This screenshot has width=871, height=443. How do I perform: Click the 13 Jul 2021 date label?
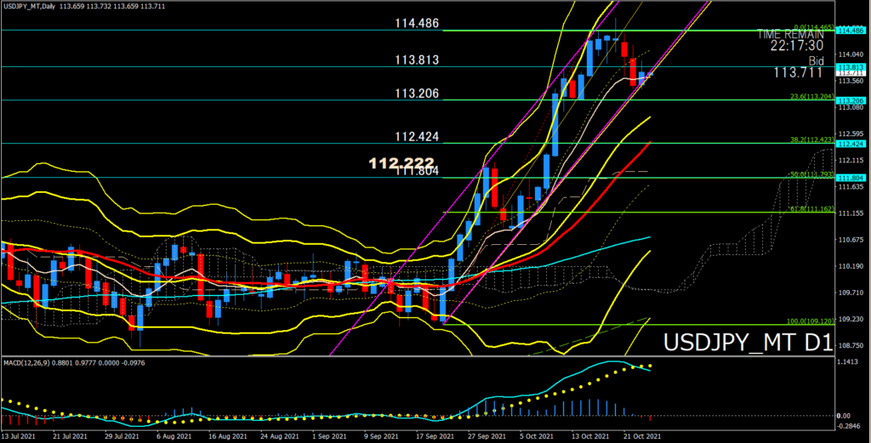19,437
